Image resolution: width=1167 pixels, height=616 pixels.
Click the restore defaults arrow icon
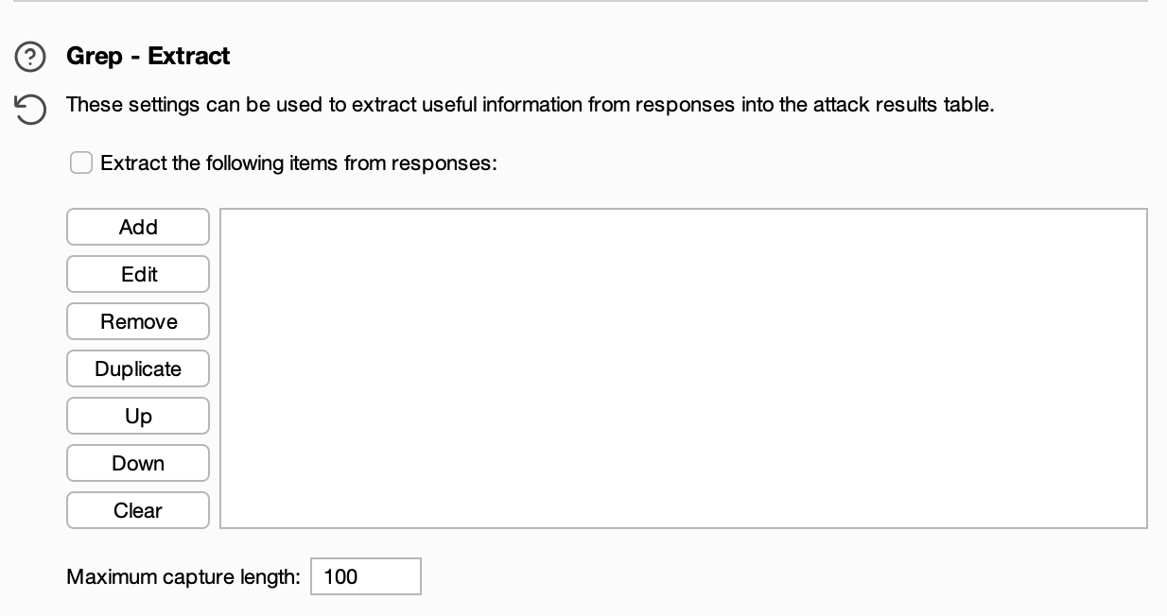click(x=30, y=110)
